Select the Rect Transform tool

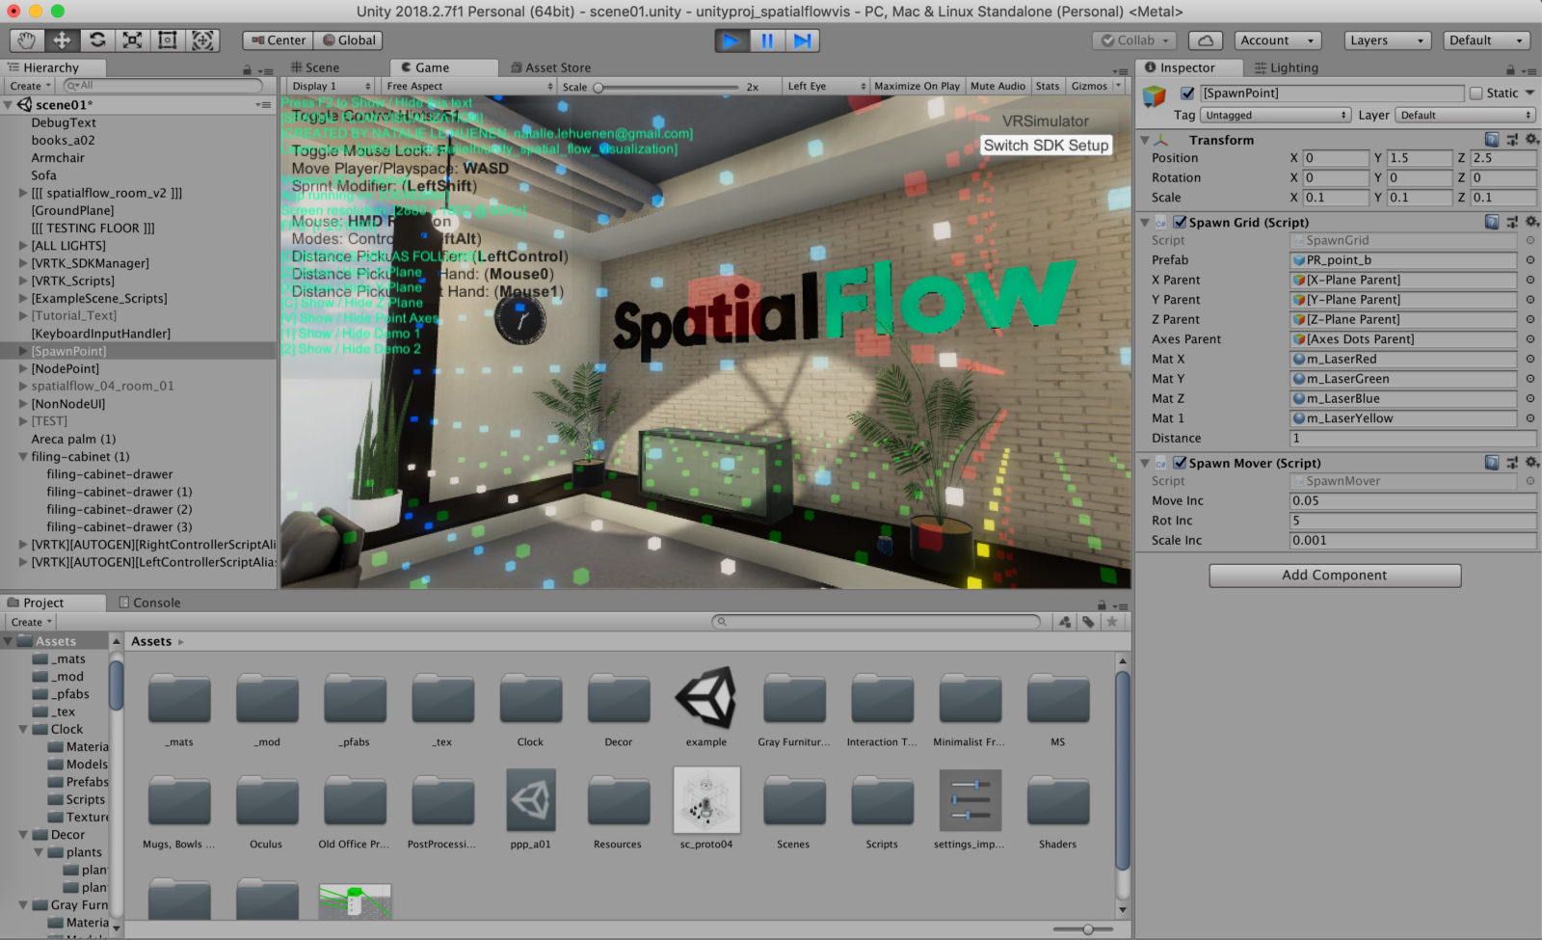pos(168,40)
